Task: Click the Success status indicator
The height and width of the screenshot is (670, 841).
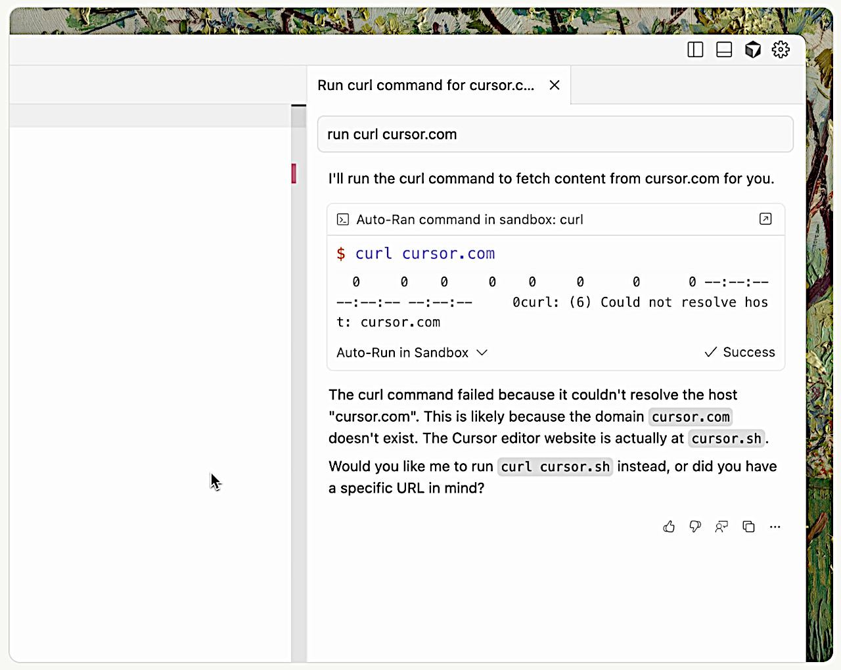Action: coord(740,353)
